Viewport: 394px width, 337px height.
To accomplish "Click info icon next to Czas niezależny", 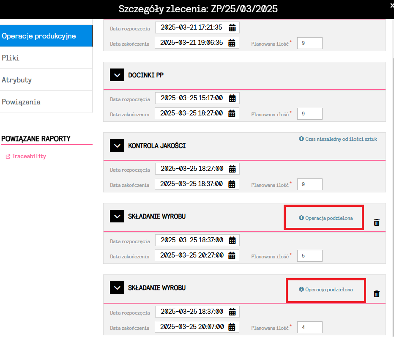I will 301,139.
